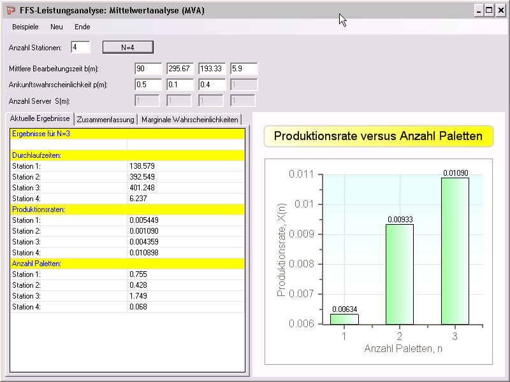The height and width of the screenshot is (382, 510).
Task: Click the FFS application icon in title bar
Action: pos(11,11)
